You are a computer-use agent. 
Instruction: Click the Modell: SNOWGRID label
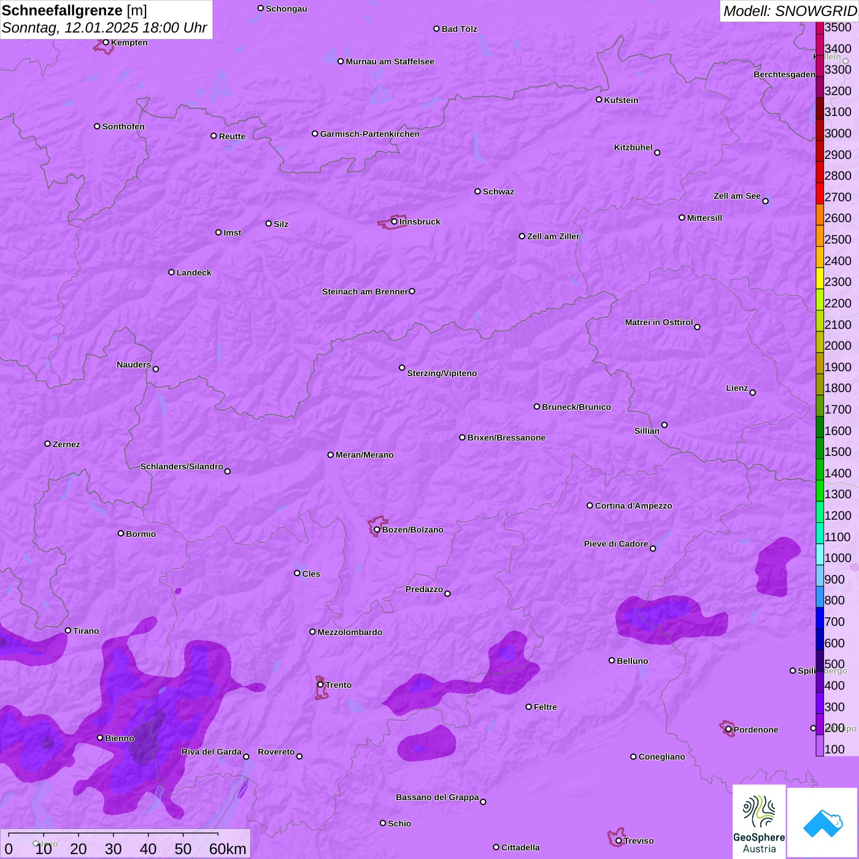point(790,11)
